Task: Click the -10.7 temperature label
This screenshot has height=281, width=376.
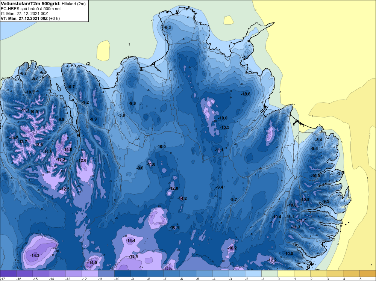Action: [70, 87]
